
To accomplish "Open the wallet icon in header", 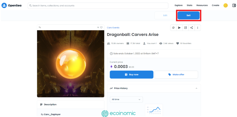I will [234, 5].
